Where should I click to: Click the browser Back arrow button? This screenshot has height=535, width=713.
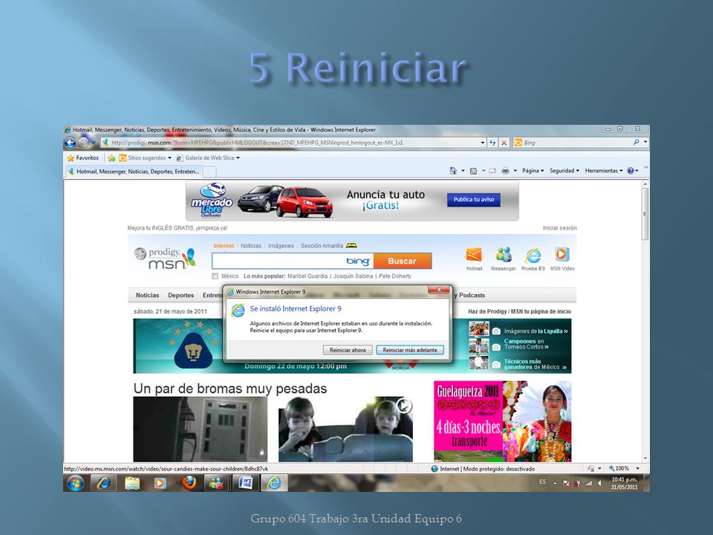[x=70, y=143]
